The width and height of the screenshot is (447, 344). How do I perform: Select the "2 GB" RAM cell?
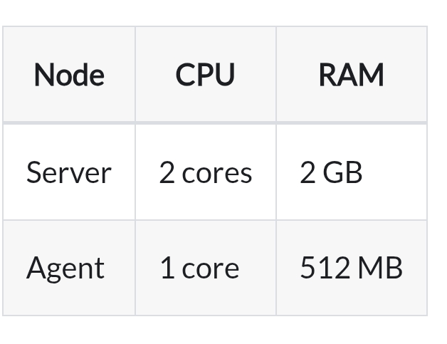coord(331,172)
